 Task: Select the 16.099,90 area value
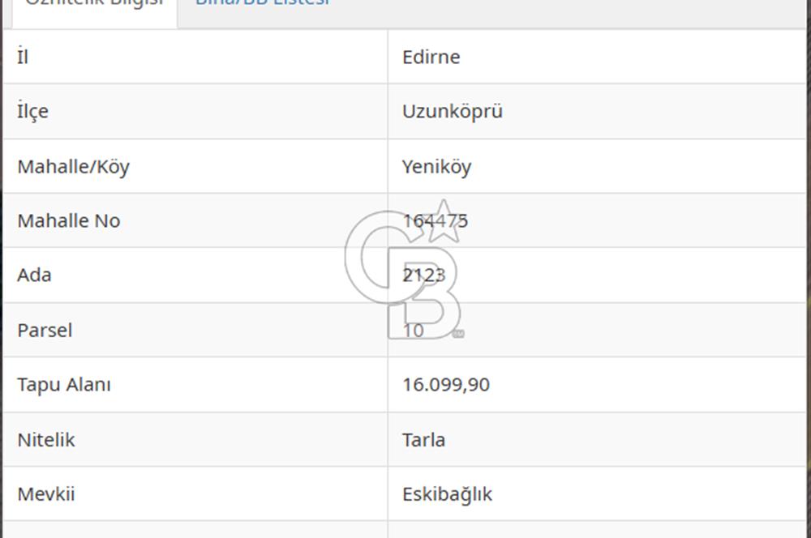[445, 385]
